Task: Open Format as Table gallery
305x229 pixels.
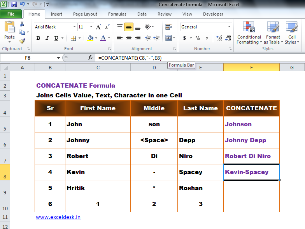Action: (273, 33)
